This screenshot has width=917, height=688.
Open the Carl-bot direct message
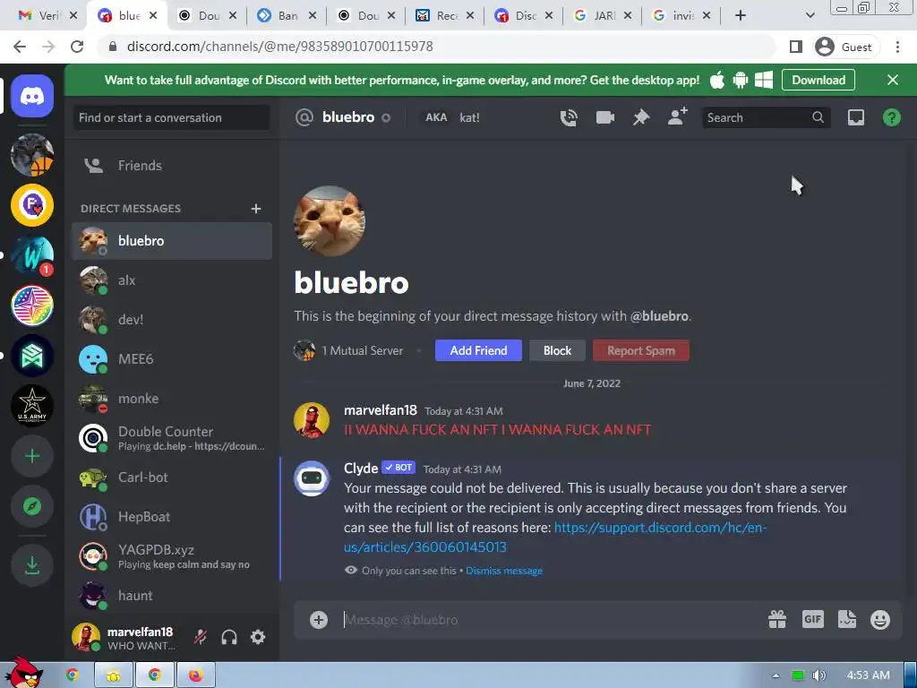coord(172,477)
